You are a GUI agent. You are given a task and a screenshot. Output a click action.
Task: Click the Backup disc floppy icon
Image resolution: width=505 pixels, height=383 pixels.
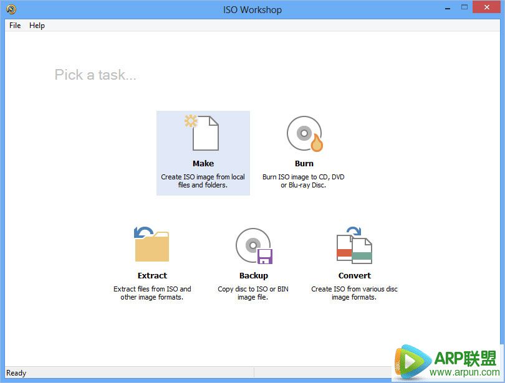pos(254,246)
